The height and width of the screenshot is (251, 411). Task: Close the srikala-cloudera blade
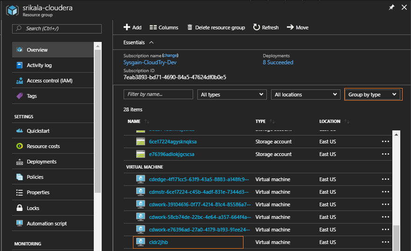tap(404, 7)
